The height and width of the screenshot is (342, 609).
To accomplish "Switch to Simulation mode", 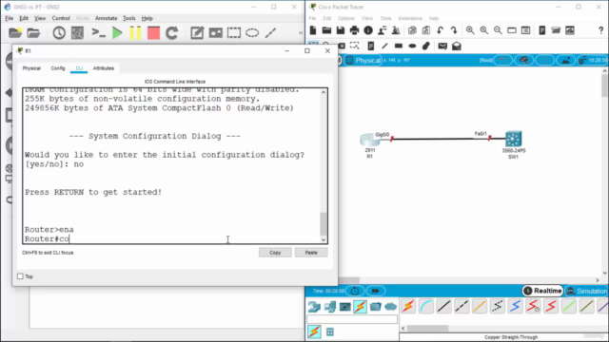I will [587, 291].
